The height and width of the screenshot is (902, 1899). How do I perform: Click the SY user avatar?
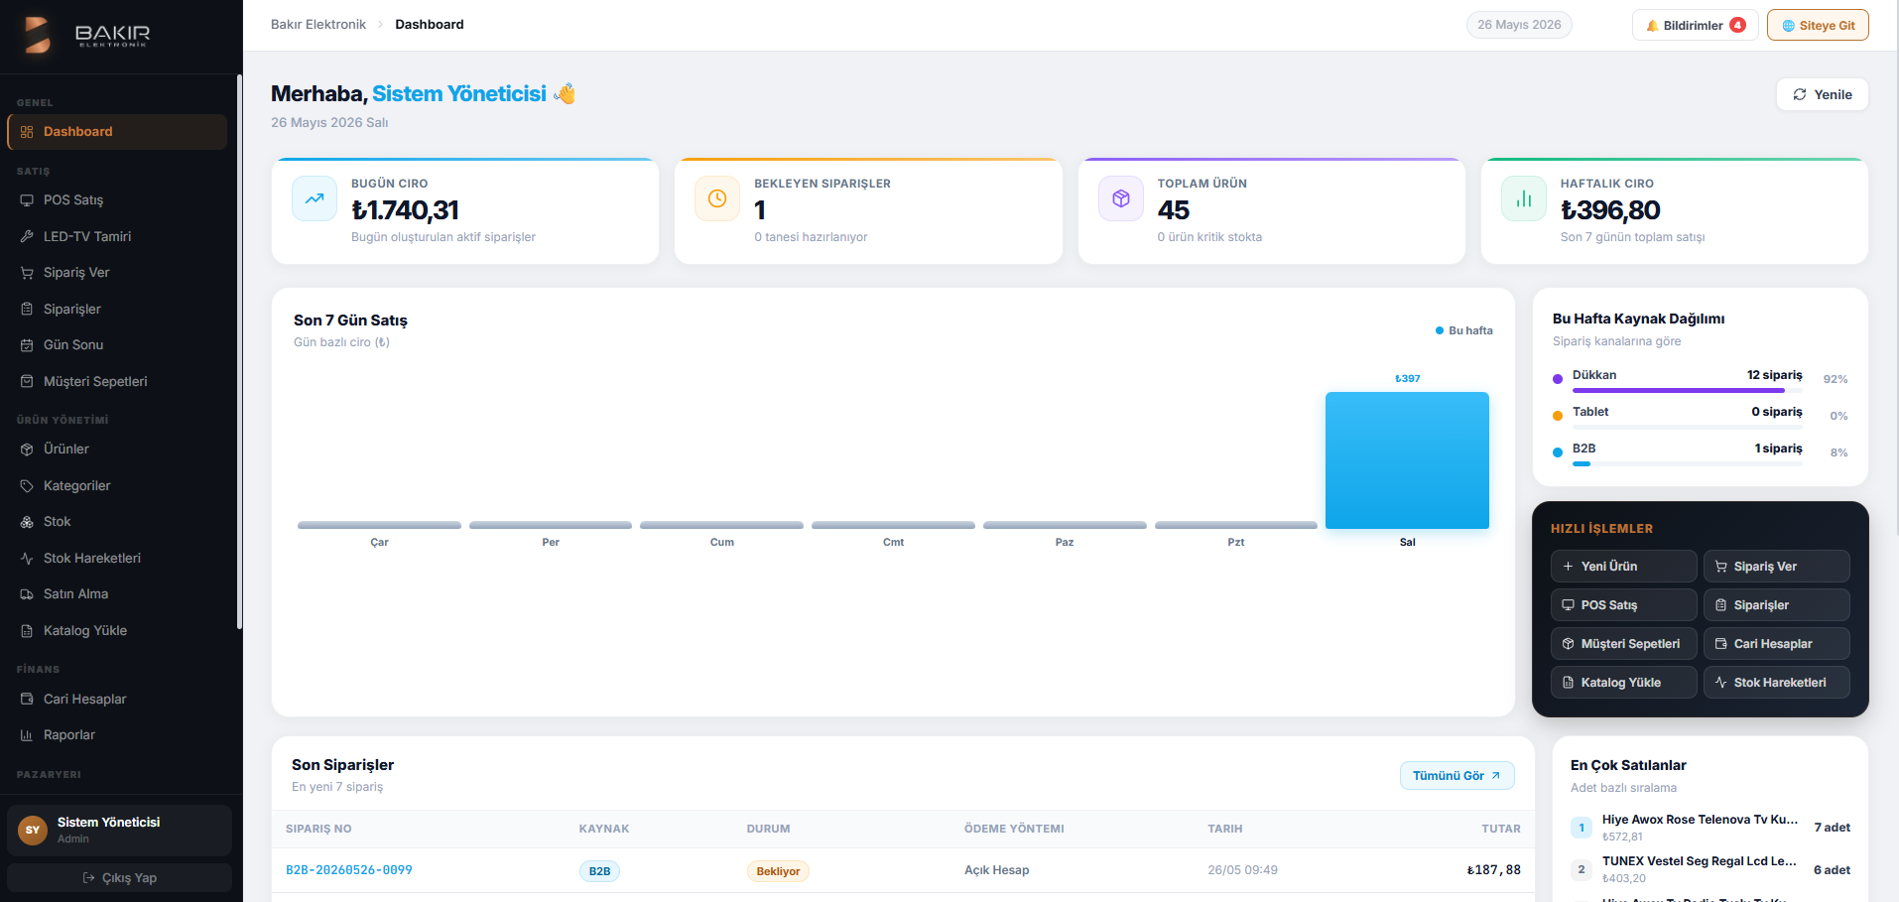pyautogui.click(x=33, y=831)
